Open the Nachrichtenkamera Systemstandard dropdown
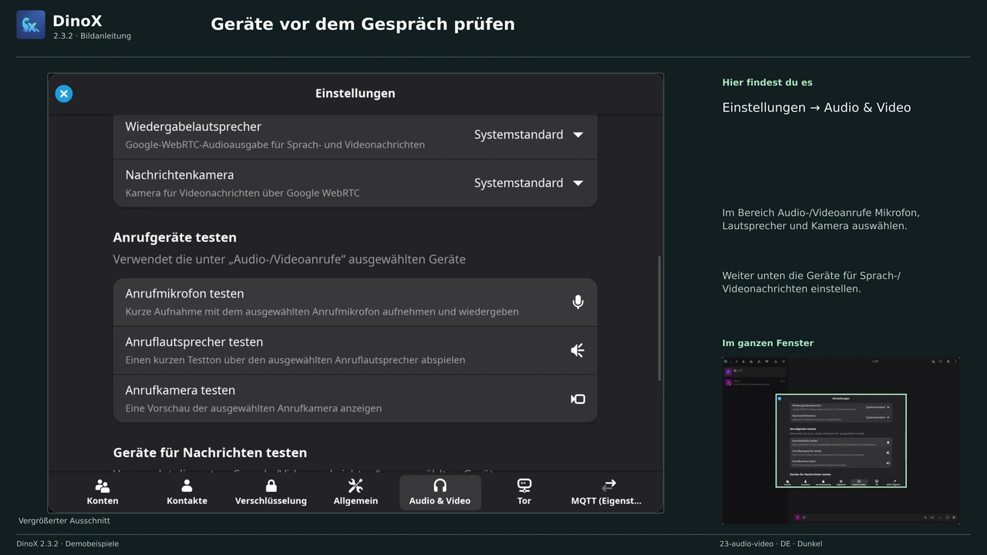The width and height of the screenshot is (987, 555). click(529, 183)
